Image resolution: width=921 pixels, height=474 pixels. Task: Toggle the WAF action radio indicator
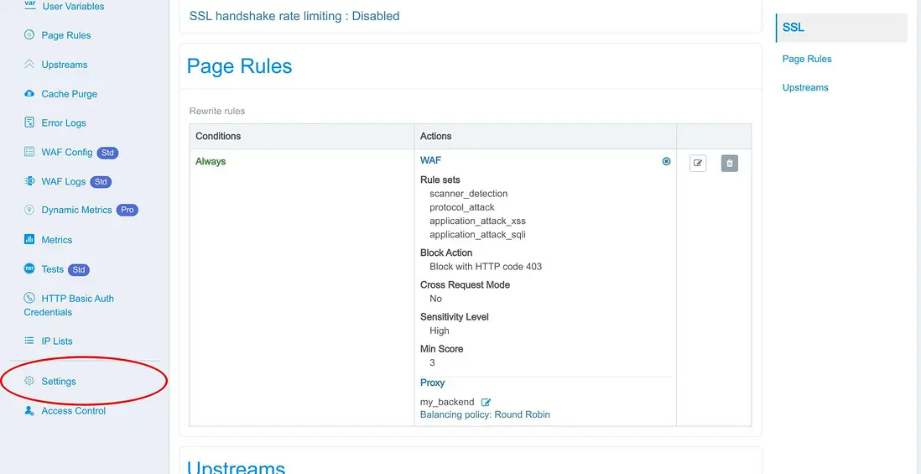[x=666, y=161]
